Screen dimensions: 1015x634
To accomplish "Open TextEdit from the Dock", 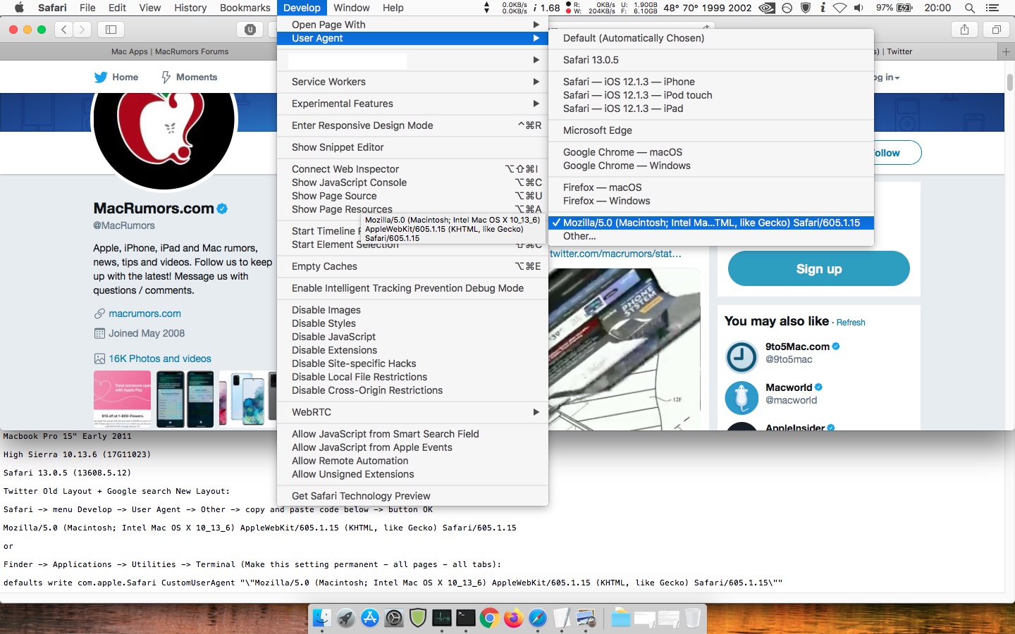I will point(561,619).
